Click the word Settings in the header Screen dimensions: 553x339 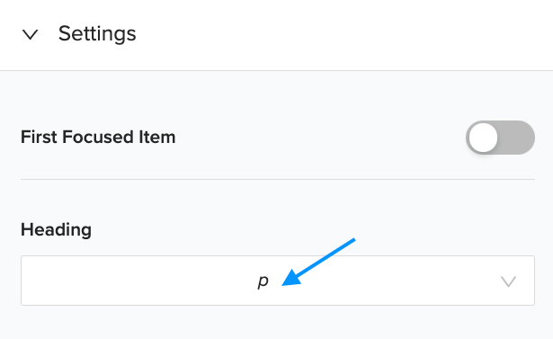click(97, 34)
